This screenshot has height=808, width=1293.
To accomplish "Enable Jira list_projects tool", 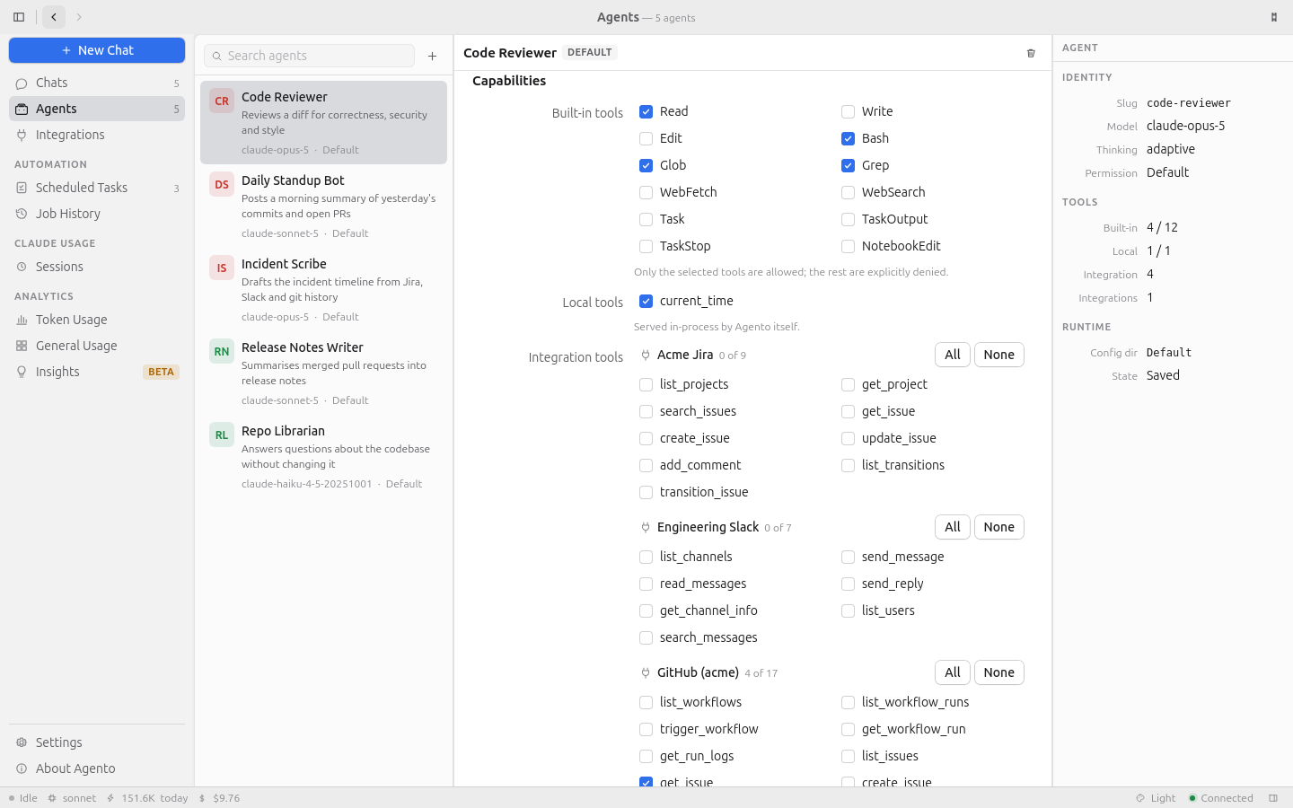I will pos(646,384).
